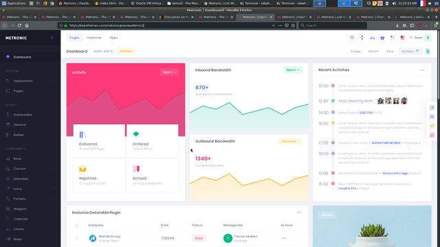
Task: Click the Firefox search field
Action: (x=333, y=25)
